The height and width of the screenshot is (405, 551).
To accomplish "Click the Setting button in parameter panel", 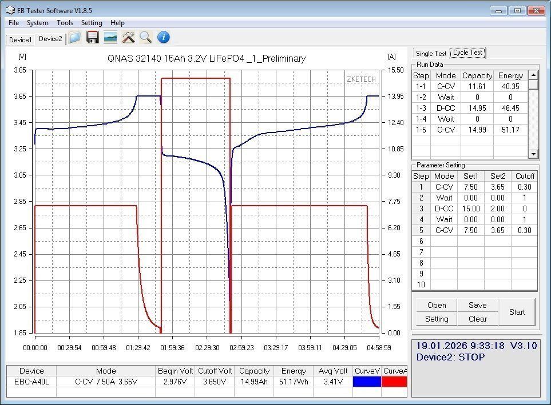I will tap(437, 319).
